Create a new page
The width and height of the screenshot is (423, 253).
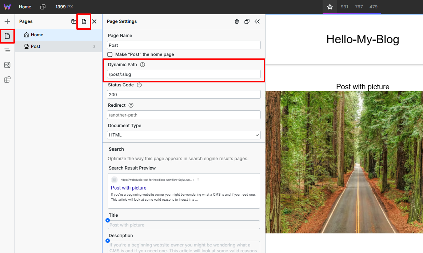point(84,21)
